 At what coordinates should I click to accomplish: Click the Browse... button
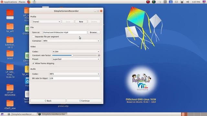(x=94, y=32)
